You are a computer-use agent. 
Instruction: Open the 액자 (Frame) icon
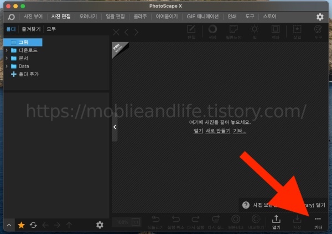point(276,29)
